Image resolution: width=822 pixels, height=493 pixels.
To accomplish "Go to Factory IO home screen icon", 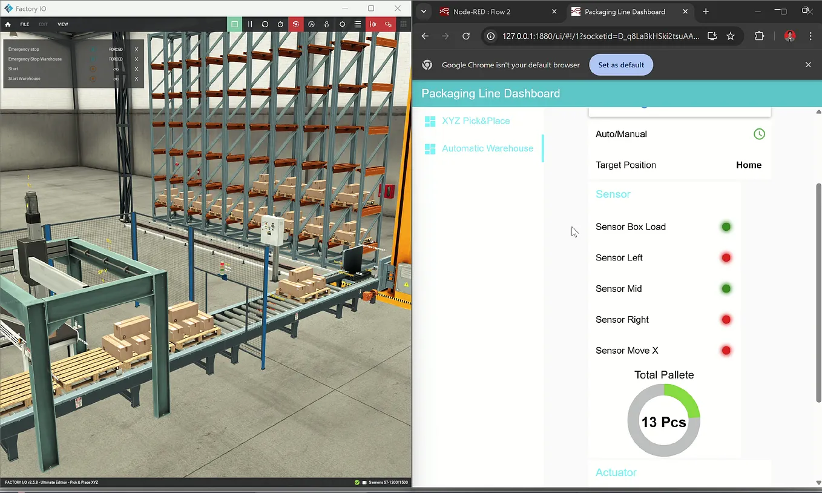I will tap(8, 24).
